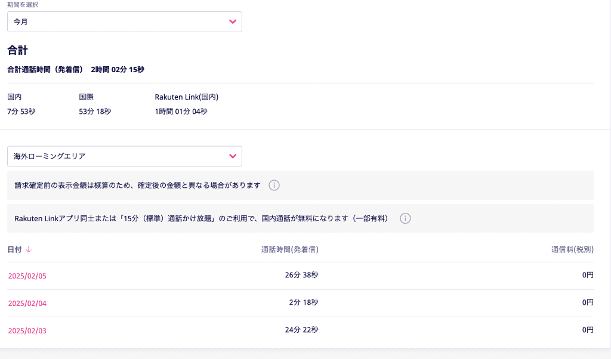Viewport: 611px width, 359px height.
Task: Click the 期間を選択 label
Action: [x=23, y=5]
